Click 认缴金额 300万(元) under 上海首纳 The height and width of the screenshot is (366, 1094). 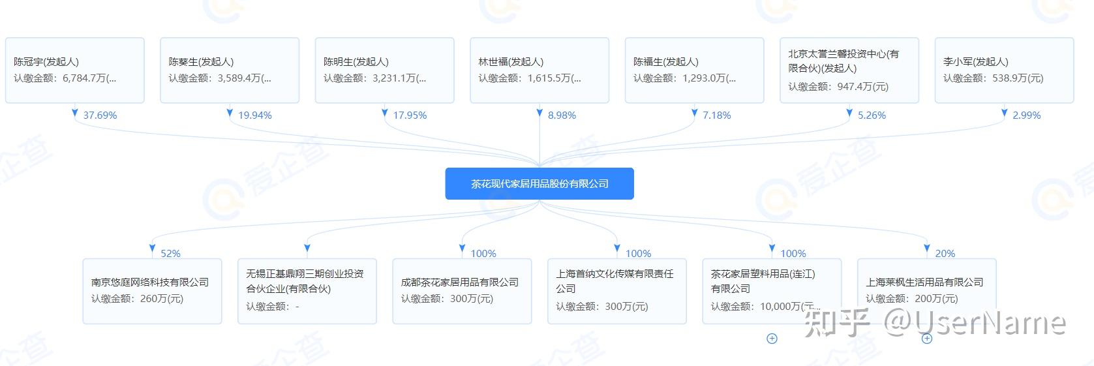click(x=602, y=307)
